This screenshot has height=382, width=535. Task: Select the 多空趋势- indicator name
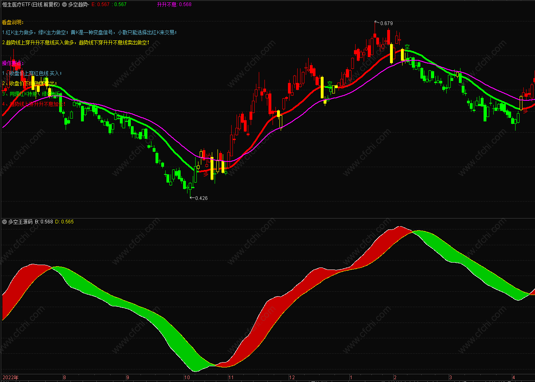pyautogui.click(x=79, y=4)
